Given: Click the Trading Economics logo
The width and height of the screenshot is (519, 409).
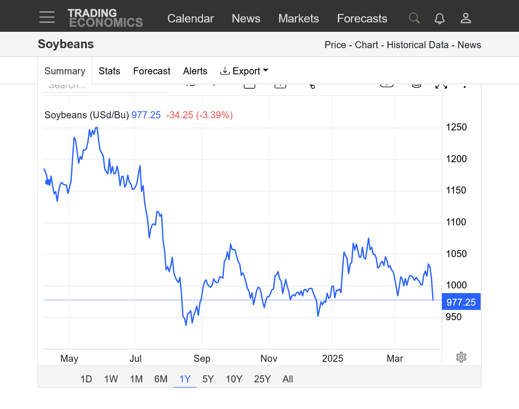Looking at the screenshot, I should point(105,18).
